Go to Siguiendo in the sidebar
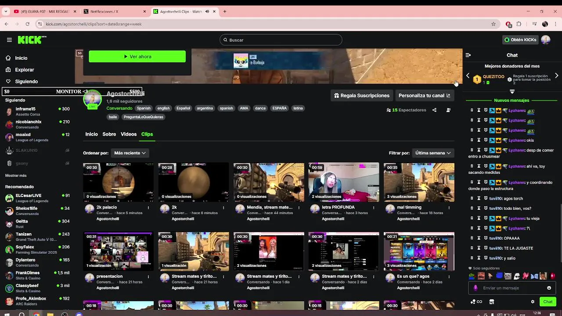 (x=26, y=82)
